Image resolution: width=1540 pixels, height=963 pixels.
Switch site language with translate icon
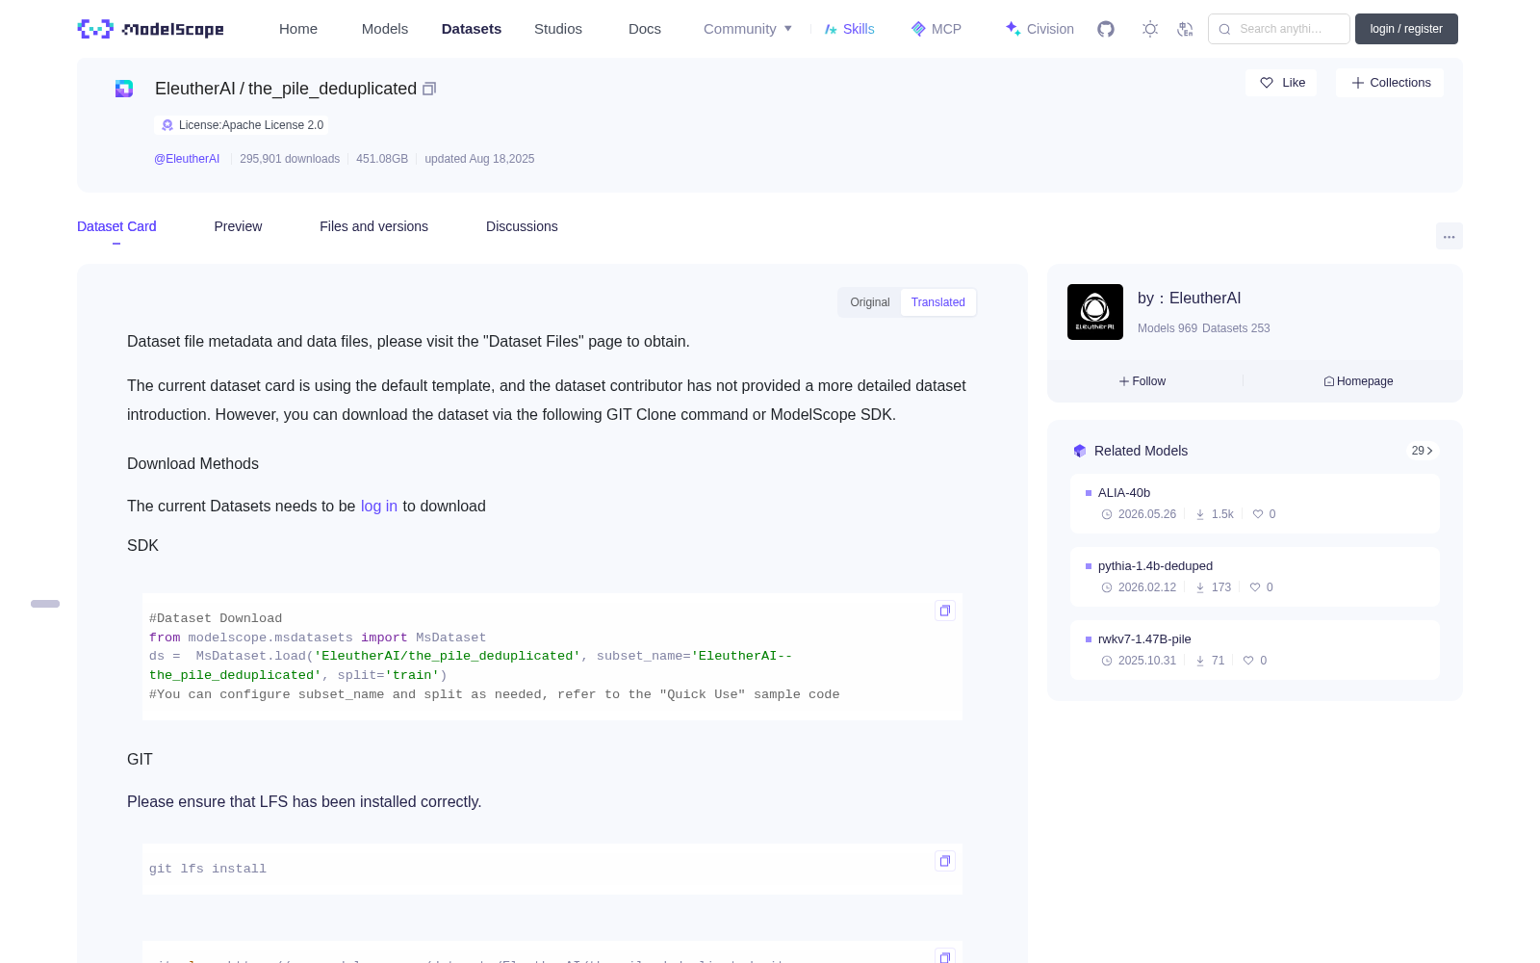[1186, 29]
